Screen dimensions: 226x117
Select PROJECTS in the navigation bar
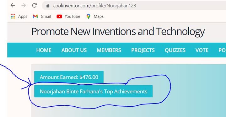pyautogui.click(x=143, y=50)
